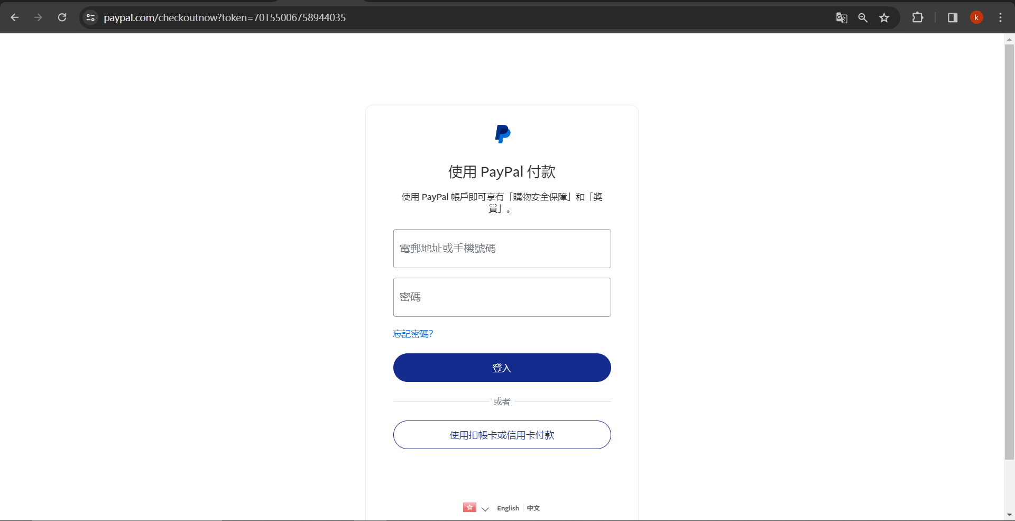Screen dimensions: 1015x521
Task: Toggle the browser side panel
Action: coord(953,17)
